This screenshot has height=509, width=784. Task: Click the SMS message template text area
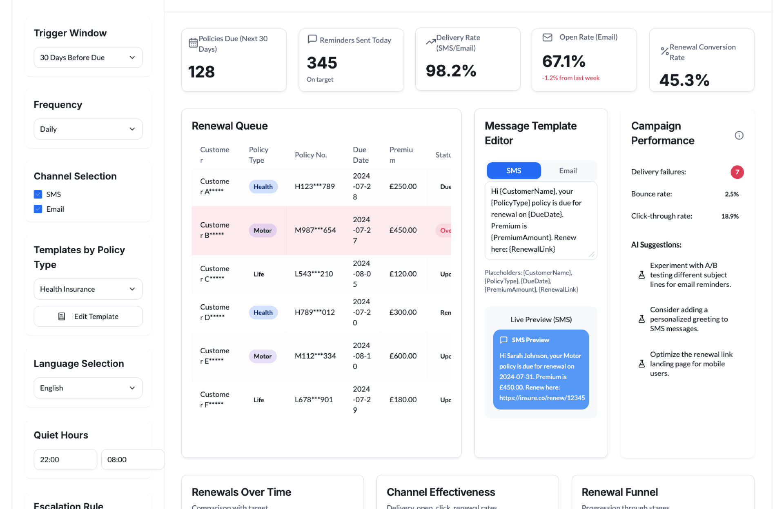pos(540,220)
